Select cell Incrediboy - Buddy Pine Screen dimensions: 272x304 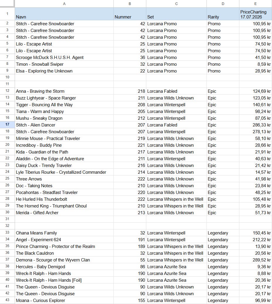64,145
